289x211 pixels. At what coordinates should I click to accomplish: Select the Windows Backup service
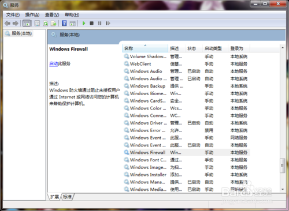(x=186, y=86)
